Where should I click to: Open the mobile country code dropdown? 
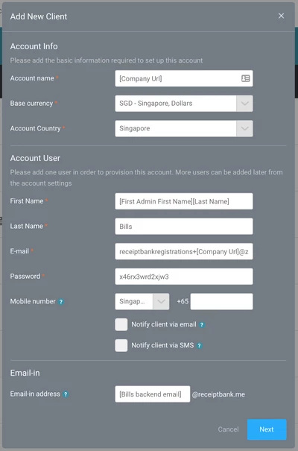(x=142, y=301)
